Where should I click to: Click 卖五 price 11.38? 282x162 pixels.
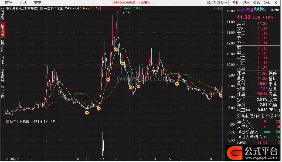coord(262,23)
